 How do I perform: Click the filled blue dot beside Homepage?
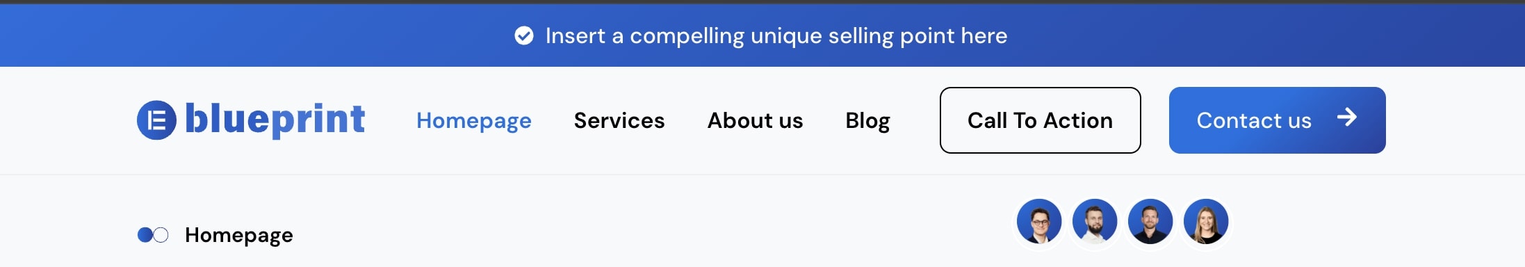[x=145, y=235]
